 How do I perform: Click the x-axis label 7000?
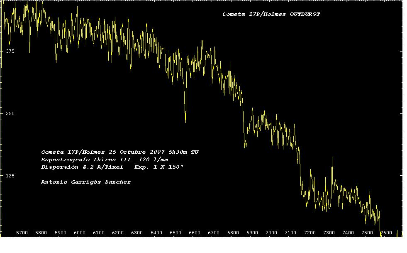click(271, 233)
